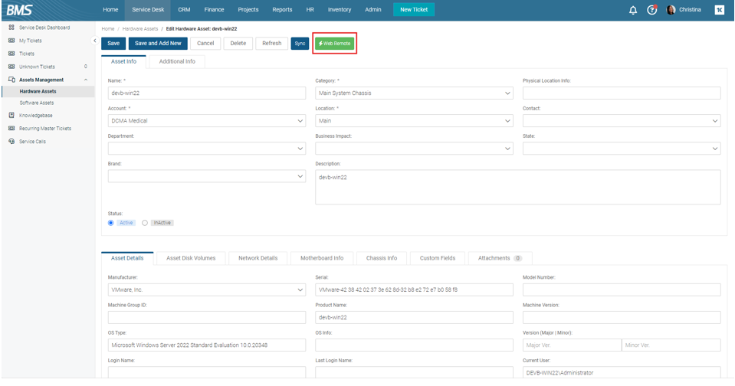
Task: Open the Manufacturer dropdown
Action: click(x=300, y=290)
